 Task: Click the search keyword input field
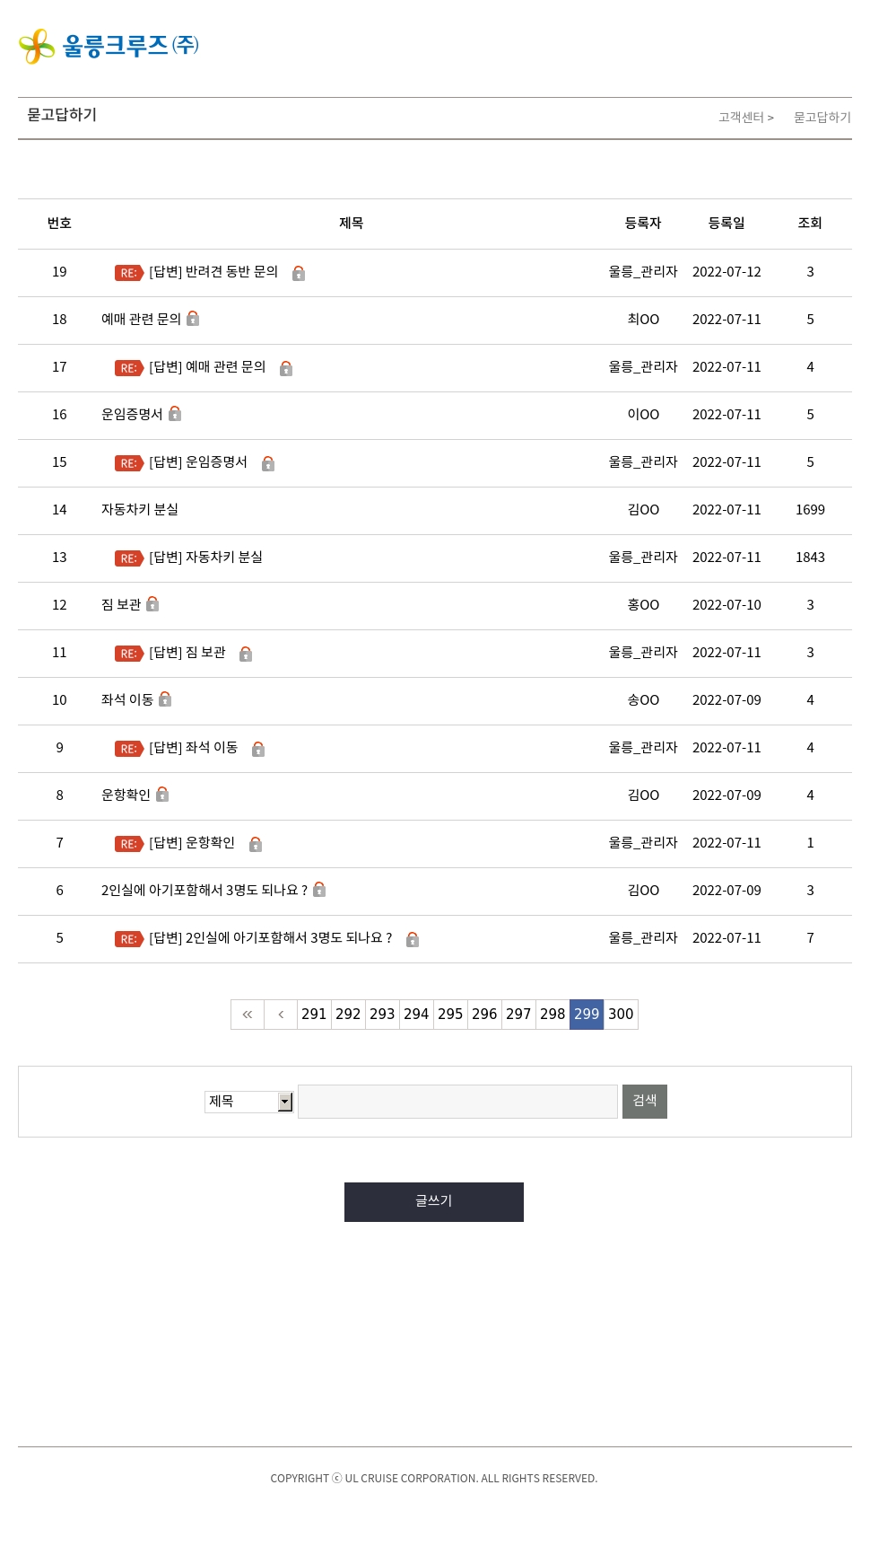pyautogui.click(x=457, y=1102)
